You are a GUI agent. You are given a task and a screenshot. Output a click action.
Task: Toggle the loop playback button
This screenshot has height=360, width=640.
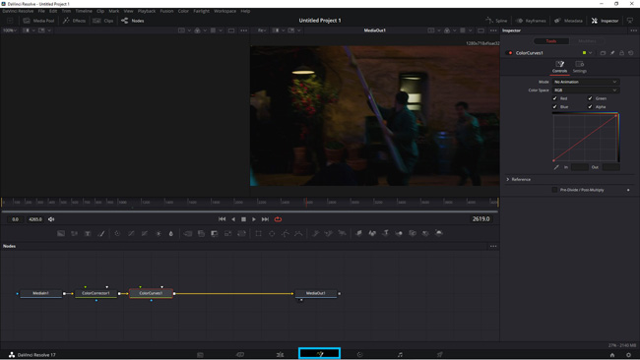pos(278,219)
